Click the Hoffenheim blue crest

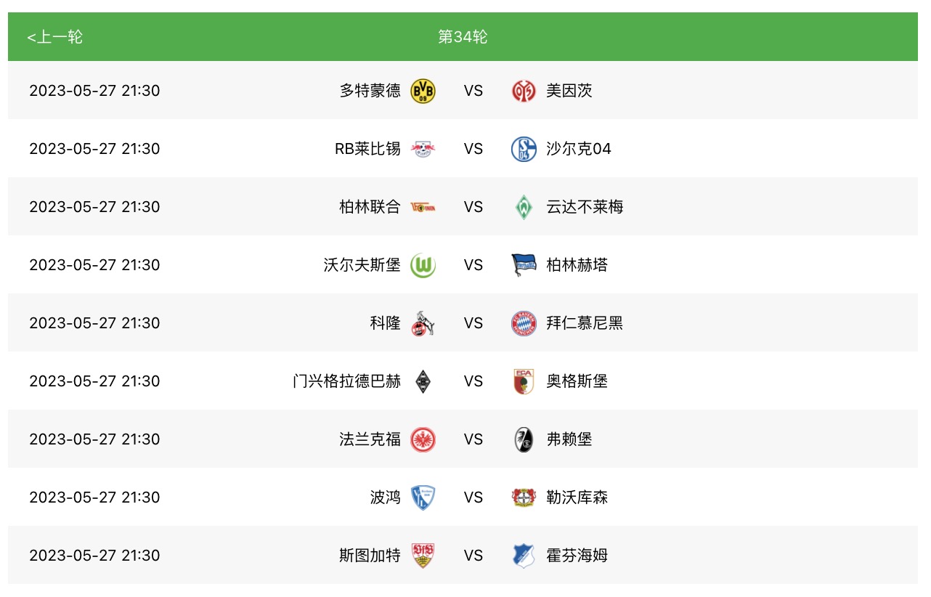tap(523, 556)
